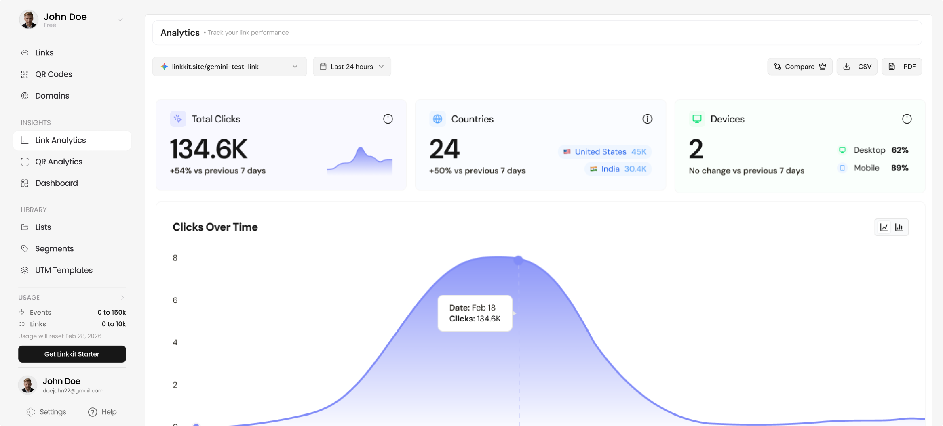This screenshot has width=943, height=426.
Task: Click the Help question mark icon
Action: pos(93,412)
